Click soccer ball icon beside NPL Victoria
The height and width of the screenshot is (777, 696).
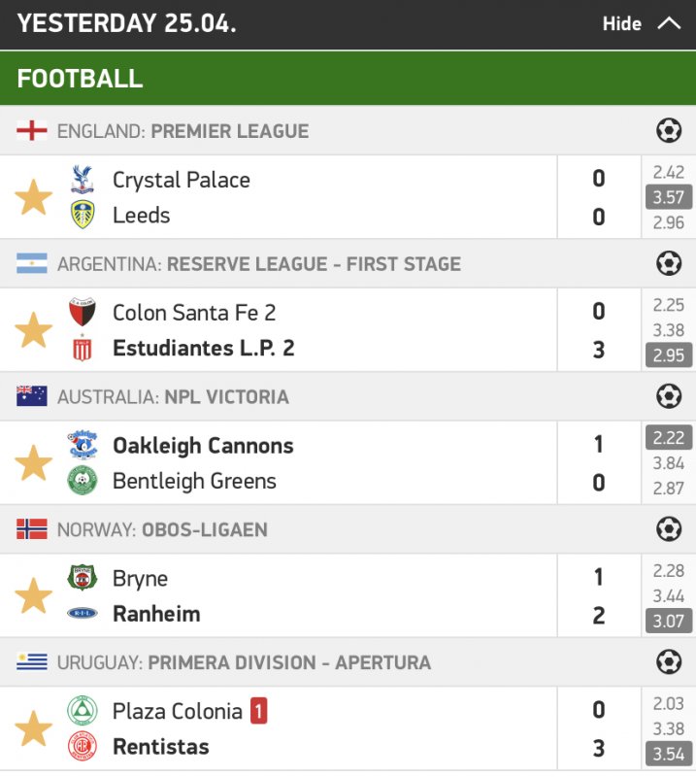pyautogui.click(x=668, y=396)
